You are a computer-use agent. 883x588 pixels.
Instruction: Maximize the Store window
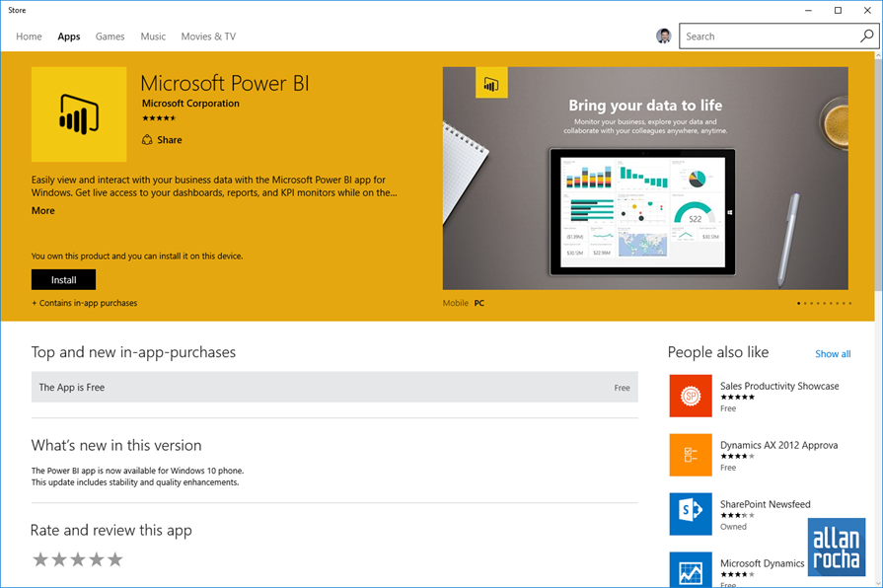pyautogui.click(x=838, y=10)
